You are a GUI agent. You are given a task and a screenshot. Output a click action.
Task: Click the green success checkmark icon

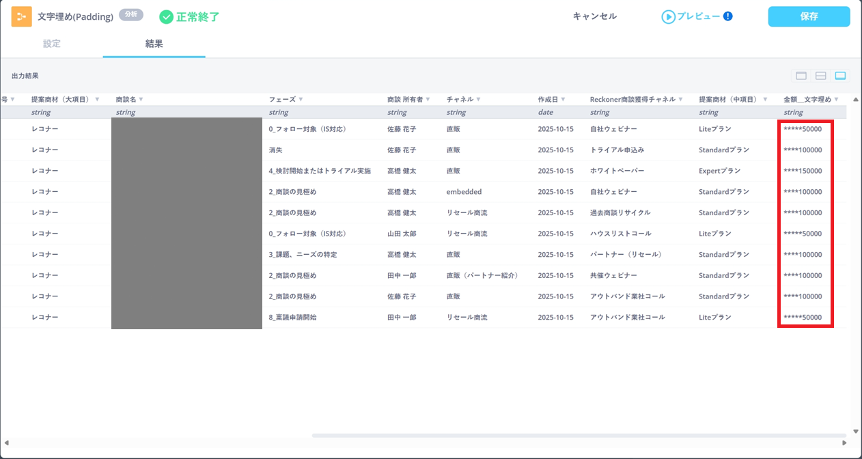(166, 16)
